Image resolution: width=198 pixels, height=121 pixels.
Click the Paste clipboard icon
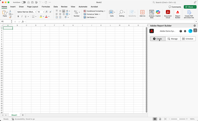4,12
